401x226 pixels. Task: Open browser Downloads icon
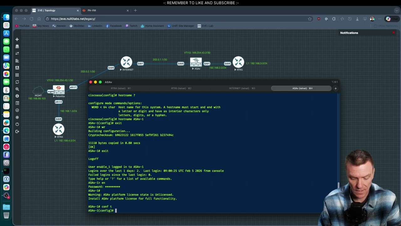pyautogui.click(x=357, y=19)
